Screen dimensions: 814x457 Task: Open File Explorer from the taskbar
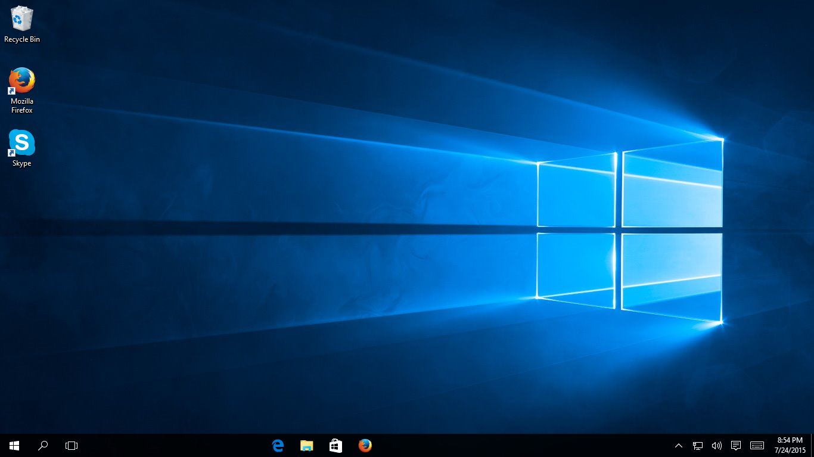click(306, 446)
